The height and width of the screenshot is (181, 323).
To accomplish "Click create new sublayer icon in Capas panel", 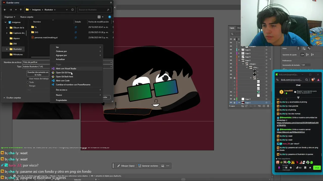I will pyautogui.click(x=259, y=106).
